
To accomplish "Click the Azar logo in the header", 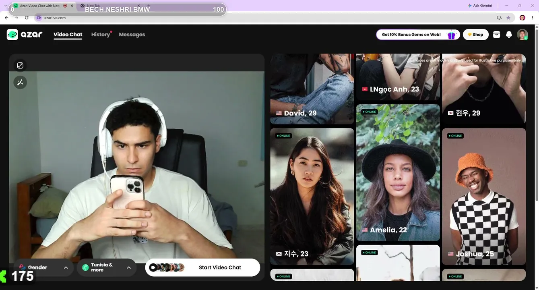I will 25,35.
